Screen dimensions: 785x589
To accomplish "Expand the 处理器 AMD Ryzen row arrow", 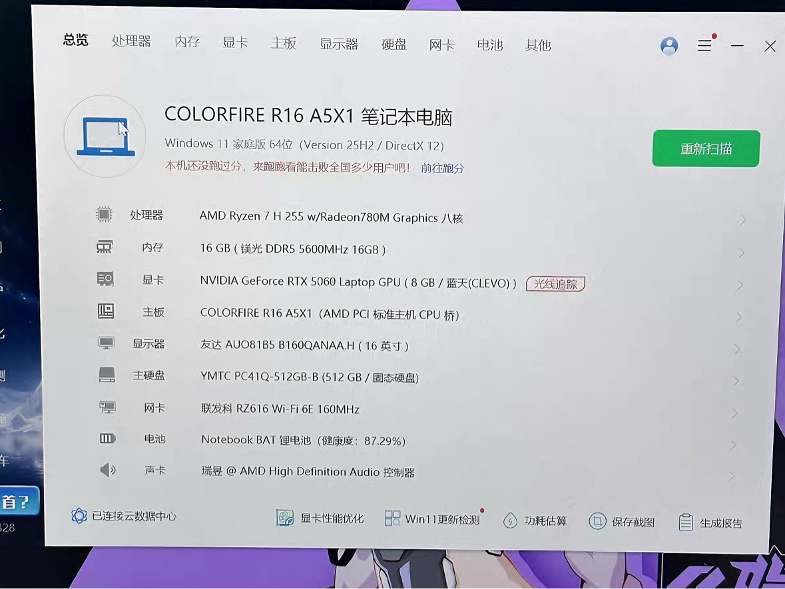I will pos(742,220).
